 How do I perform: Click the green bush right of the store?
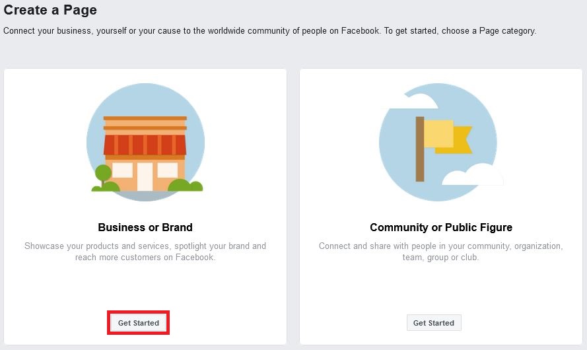pos(186,185)
